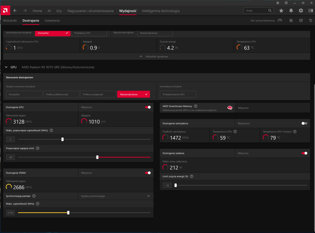
Task: Open favorites star icon
Action: [281, 11]
